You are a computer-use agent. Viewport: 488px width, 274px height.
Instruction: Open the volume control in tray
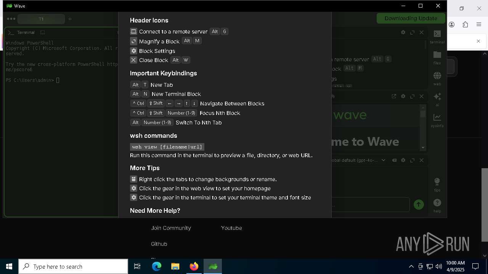coord(439,266)
